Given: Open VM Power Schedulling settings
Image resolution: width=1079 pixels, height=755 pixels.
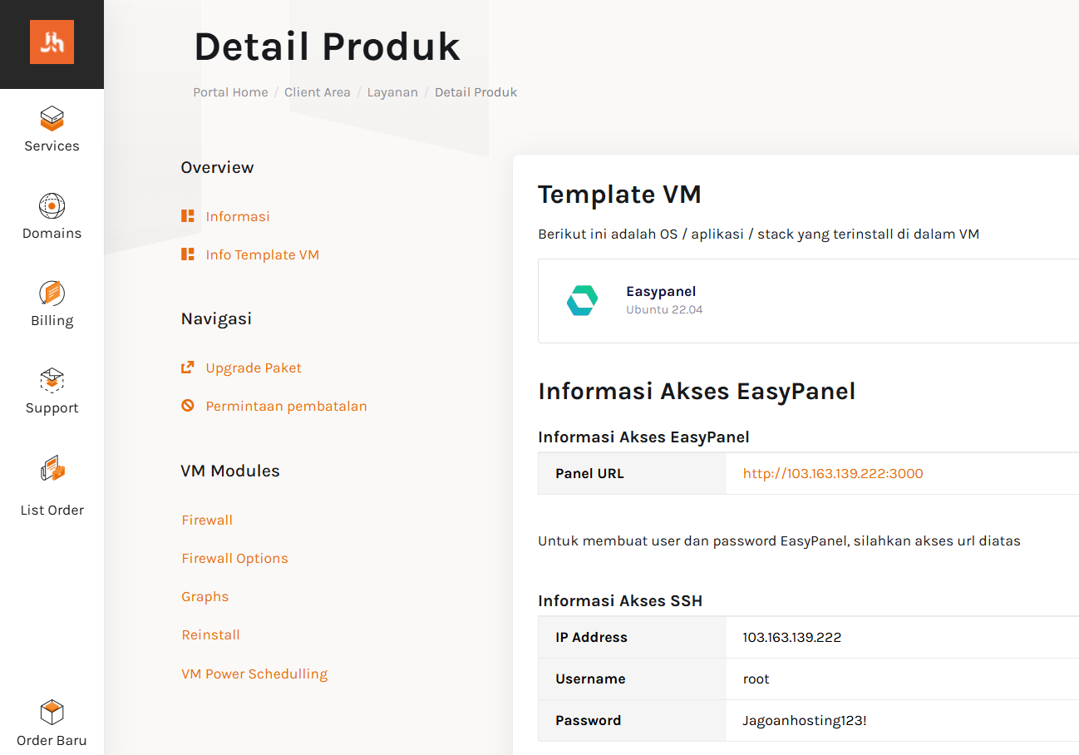Looking at the screenshot, I should pyautogui.click(x=254, y=674).
